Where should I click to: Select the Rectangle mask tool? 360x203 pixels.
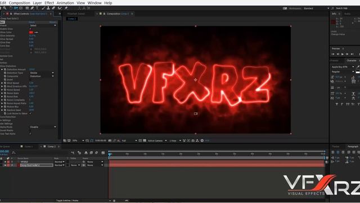point(27,8)
